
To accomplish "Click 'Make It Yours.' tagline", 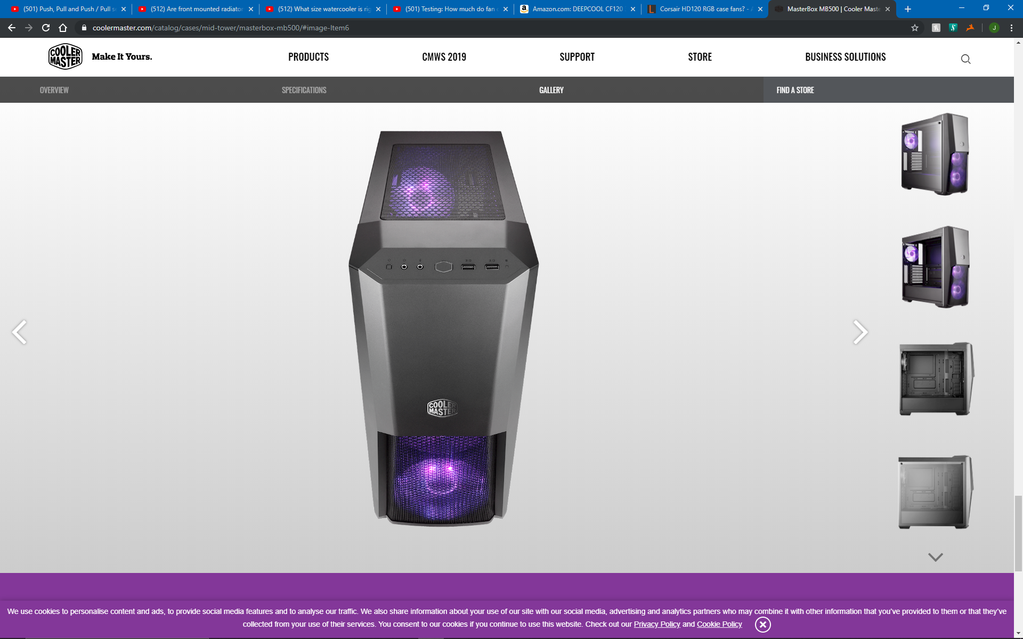I will coord(122,56).
